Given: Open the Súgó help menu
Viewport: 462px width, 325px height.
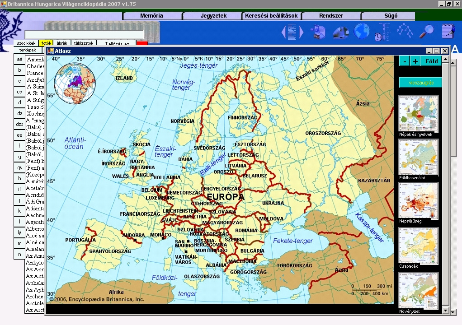Looking at the screenshot, I should [x=391, y=16].
